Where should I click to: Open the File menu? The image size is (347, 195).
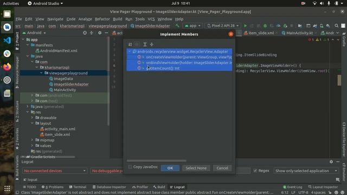19,19
